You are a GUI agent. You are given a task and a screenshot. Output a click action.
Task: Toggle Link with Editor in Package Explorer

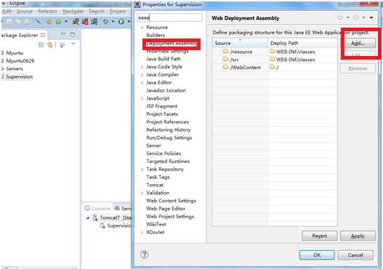50,44
